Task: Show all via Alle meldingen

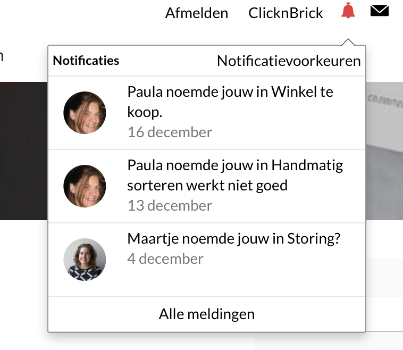Action: click(x=206, y=314)
